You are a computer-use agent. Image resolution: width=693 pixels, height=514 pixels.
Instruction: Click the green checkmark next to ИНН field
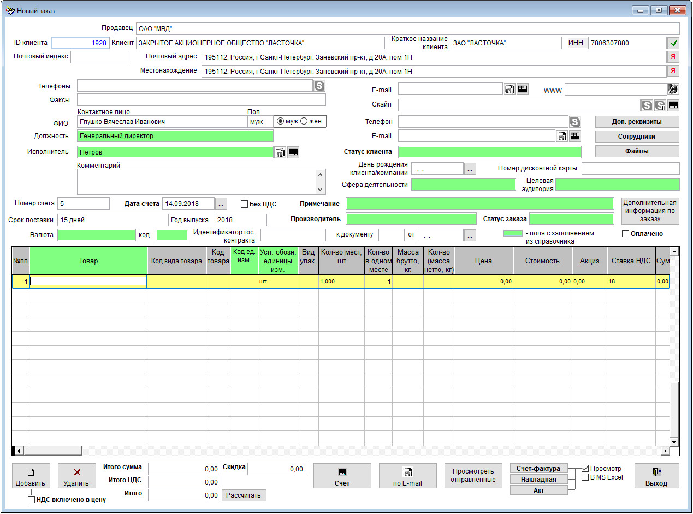(673, 43)
